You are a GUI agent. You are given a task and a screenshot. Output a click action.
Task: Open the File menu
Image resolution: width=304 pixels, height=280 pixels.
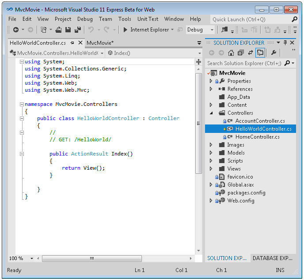click(12, 19)
